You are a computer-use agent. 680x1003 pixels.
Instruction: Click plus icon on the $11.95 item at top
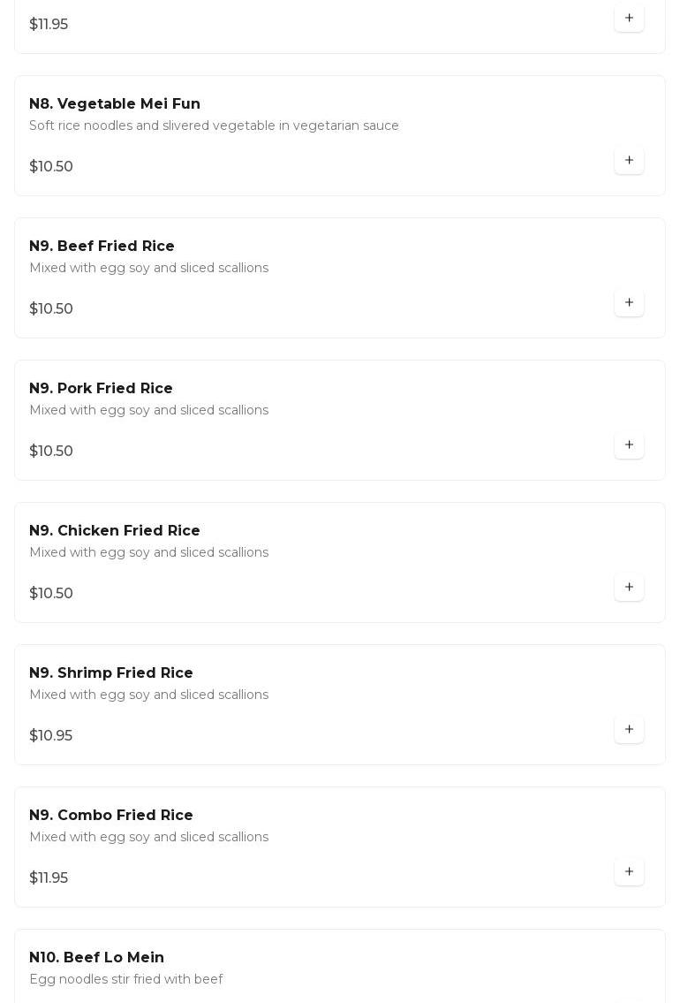629,19
